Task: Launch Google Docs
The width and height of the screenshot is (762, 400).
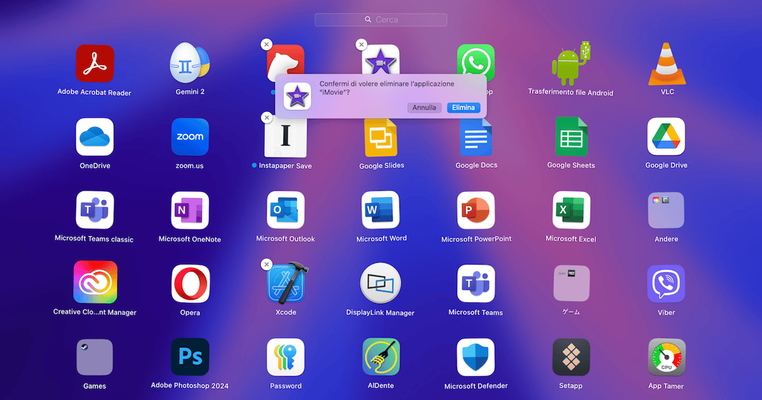Action: 476,137
